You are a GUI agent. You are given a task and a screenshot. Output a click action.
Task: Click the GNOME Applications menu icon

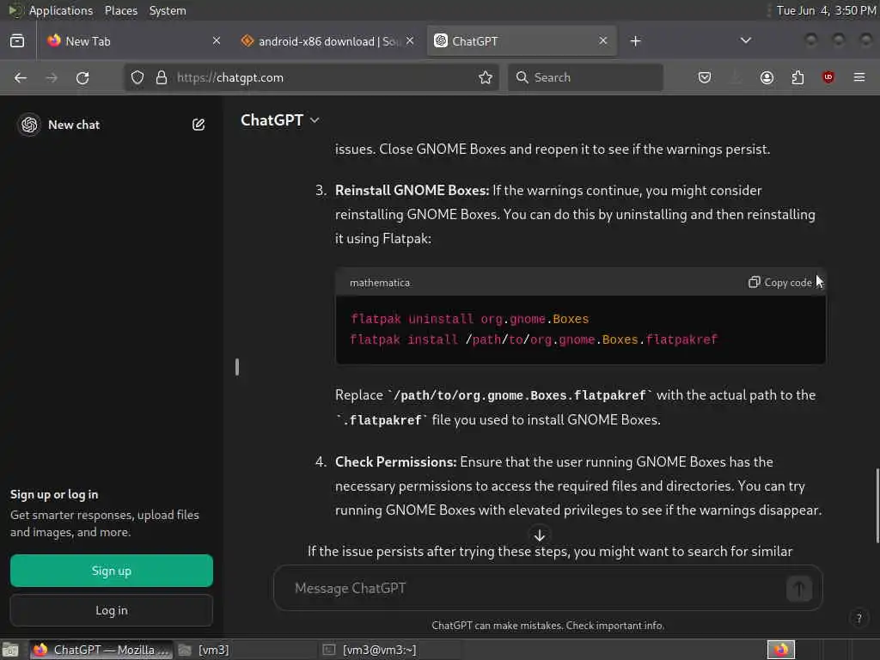(15, 10)
